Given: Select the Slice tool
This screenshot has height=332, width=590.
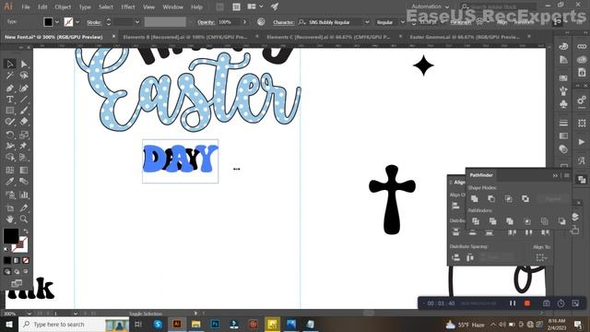Looking at the screenshot, I should pos(24,207).
